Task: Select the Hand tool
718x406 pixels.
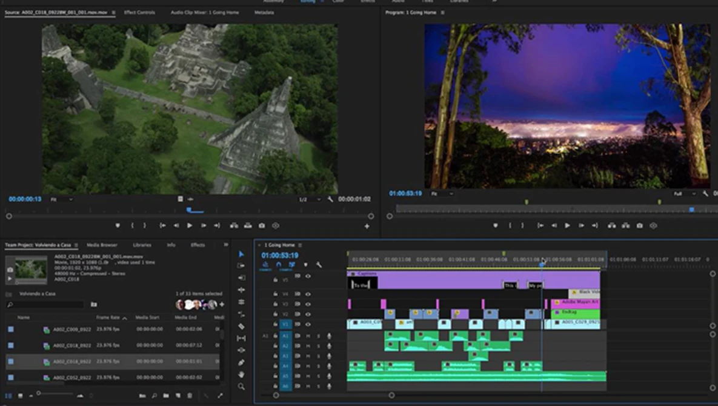Action: point(241,374)
